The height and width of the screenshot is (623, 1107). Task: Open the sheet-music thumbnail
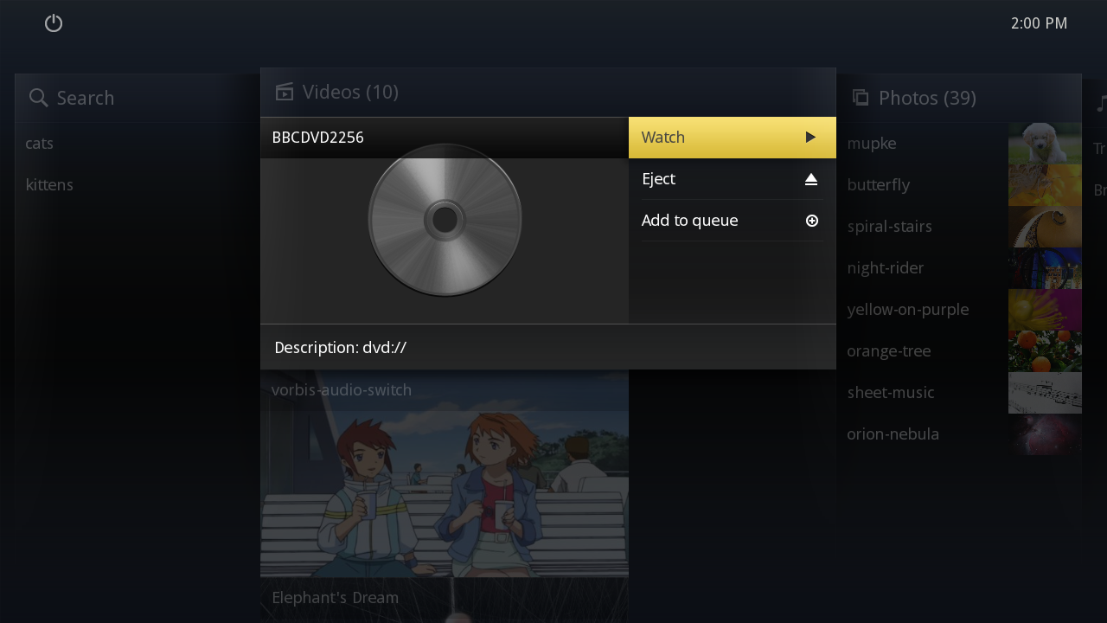coord(1045,393)
